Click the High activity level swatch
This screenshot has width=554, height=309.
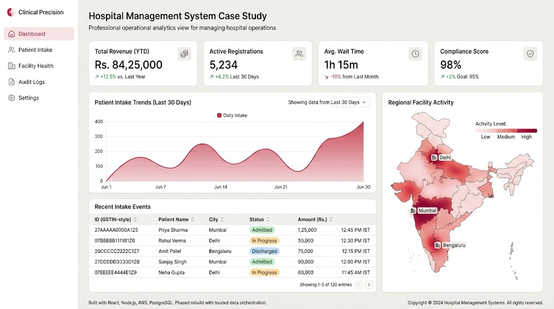click(x=526, y=131)
